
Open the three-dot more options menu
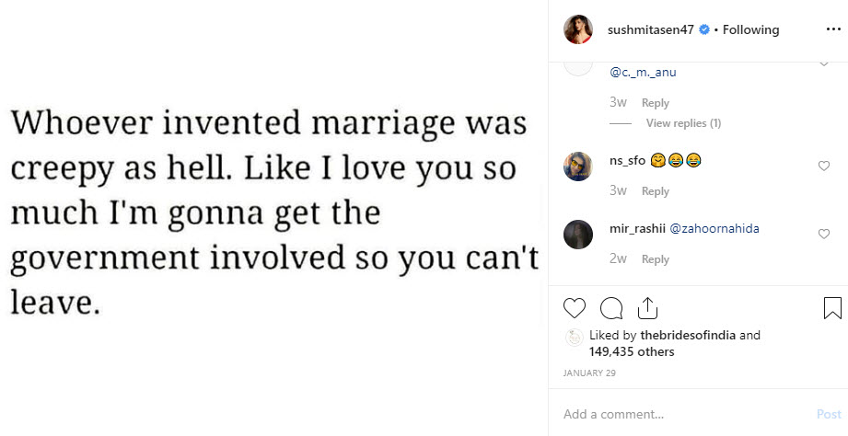click(x=833, y=29)
